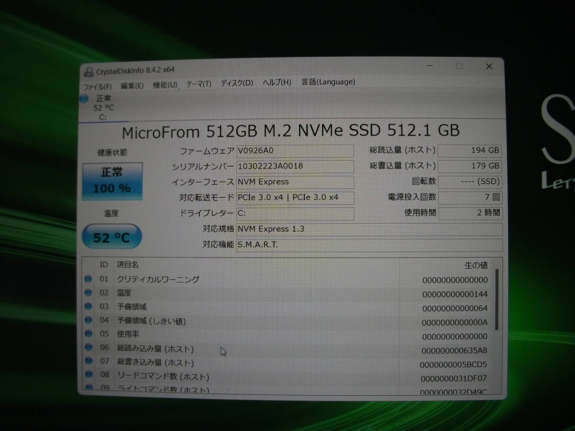Click the drive letter field C:
The width and height of the screenshot is (575, 431).
(x=295, y=213)
